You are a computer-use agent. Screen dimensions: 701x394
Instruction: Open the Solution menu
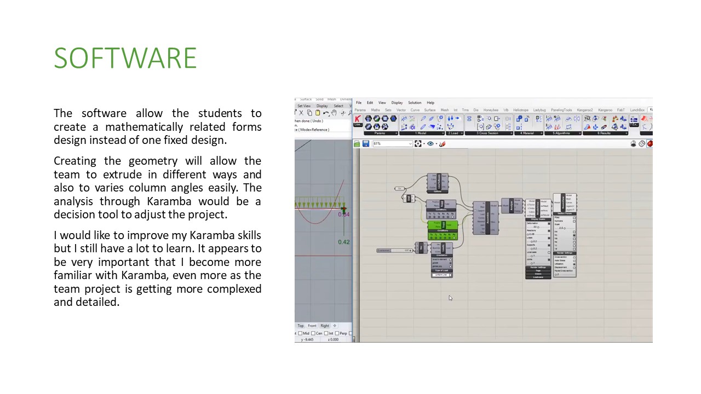point(415,102)
